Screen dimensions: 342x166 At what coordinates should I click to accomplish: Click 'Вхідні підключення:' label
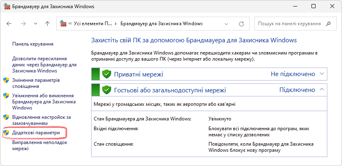coord(116,129)
